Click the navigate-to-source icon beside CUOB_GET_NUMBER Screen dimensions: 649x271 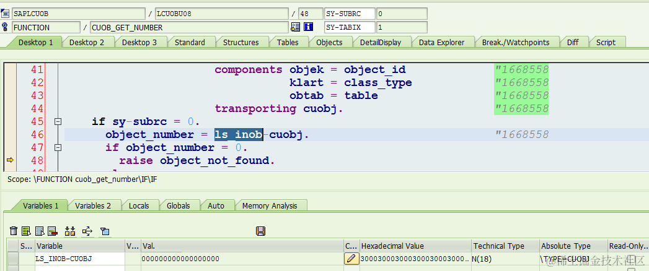coord(295,27)
